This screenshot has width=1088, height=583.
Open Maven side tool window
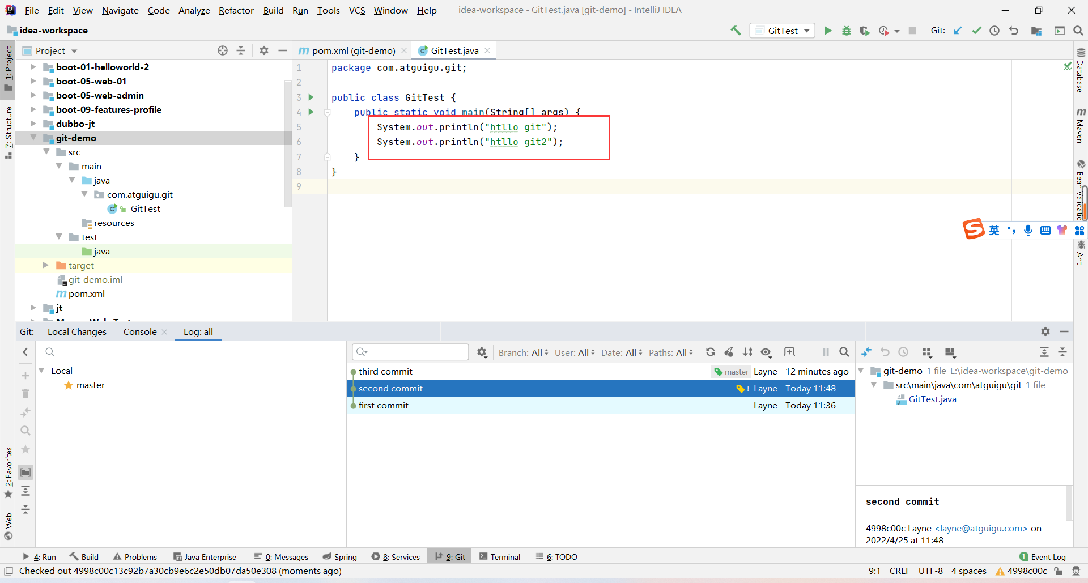click(x=1081, y=125)
